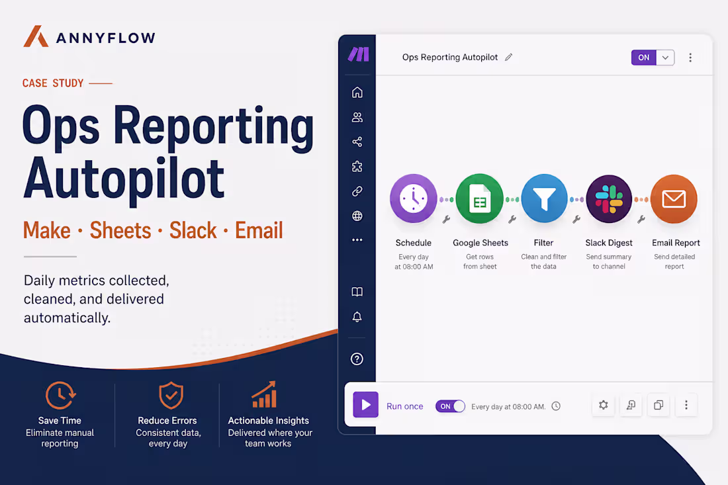Select the Slack Digest module

coord(609,198)
